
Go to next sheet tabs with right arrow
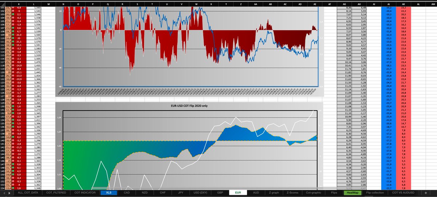[10, 193]
